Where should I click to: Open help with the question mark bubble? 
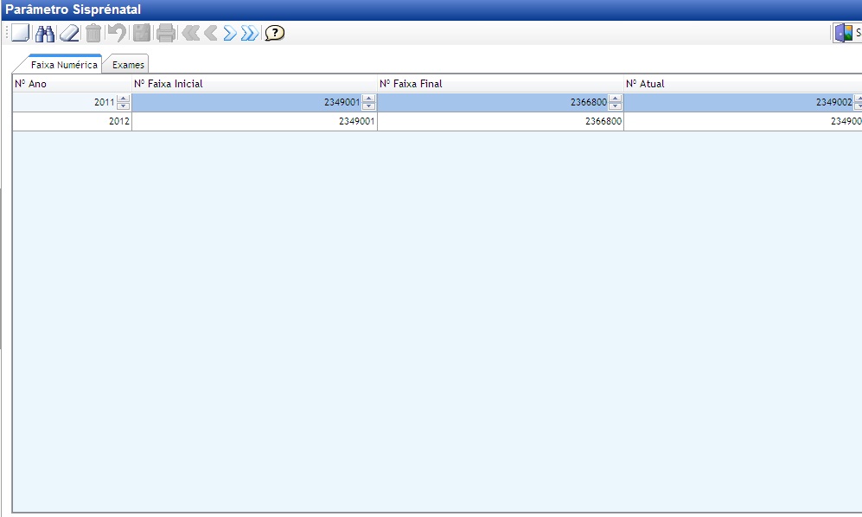point(274,33)
